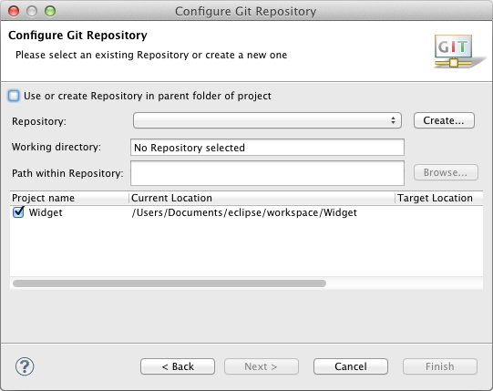Viewport: 493px width, 391px height.
Task: Focus the Path within Repository field
Action: click(267, 173)
